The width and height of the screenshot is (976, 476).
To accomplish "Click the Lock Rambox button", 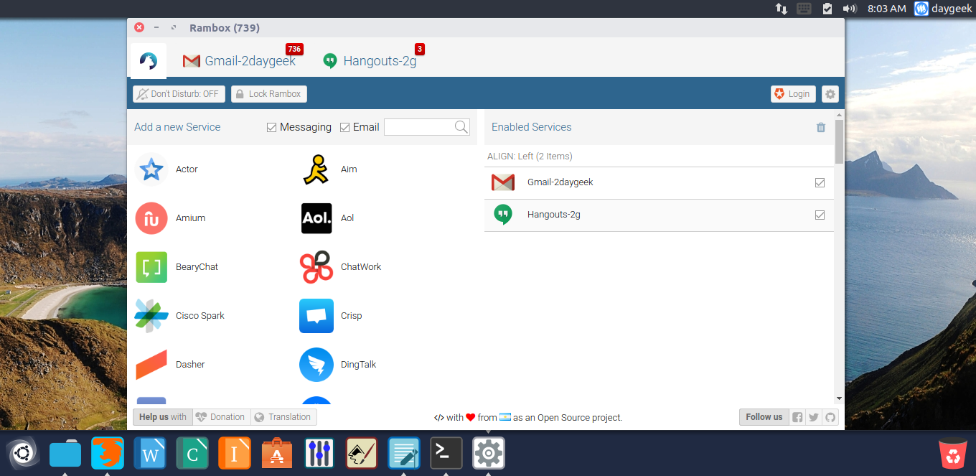I will coord(268,94).
